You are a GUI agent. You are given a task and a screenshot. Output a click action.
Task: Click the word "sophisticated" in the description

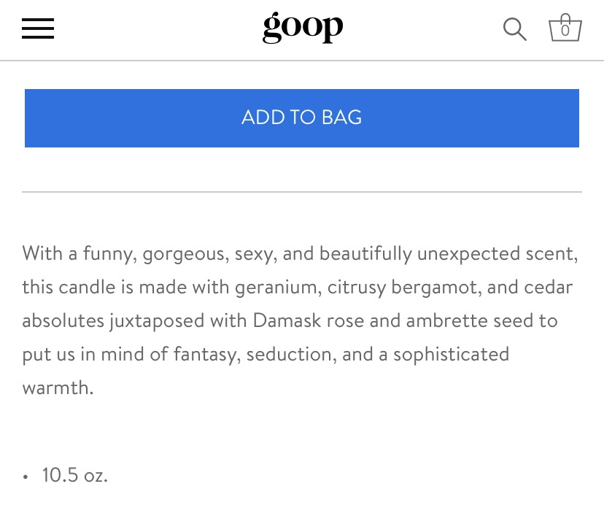click(x=451, y=354)
